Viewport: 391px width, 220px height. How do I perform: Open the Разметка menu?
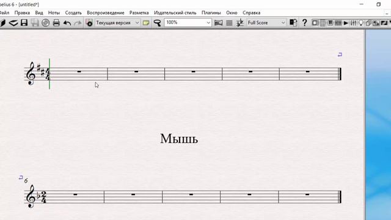139,13
